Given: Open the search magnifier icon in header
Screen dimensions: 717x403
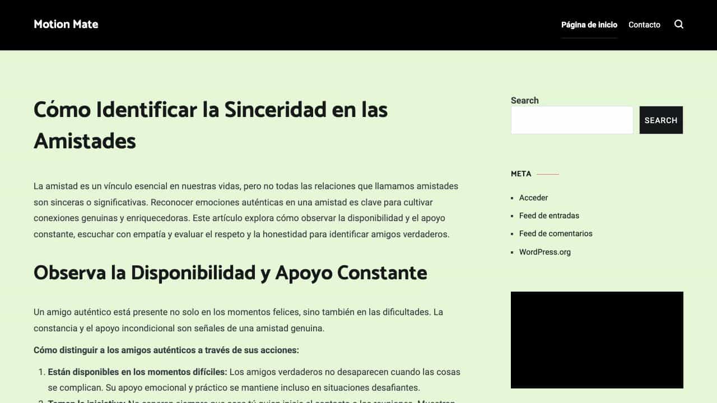Looking at the screenshot, I should tap(679, 24).
